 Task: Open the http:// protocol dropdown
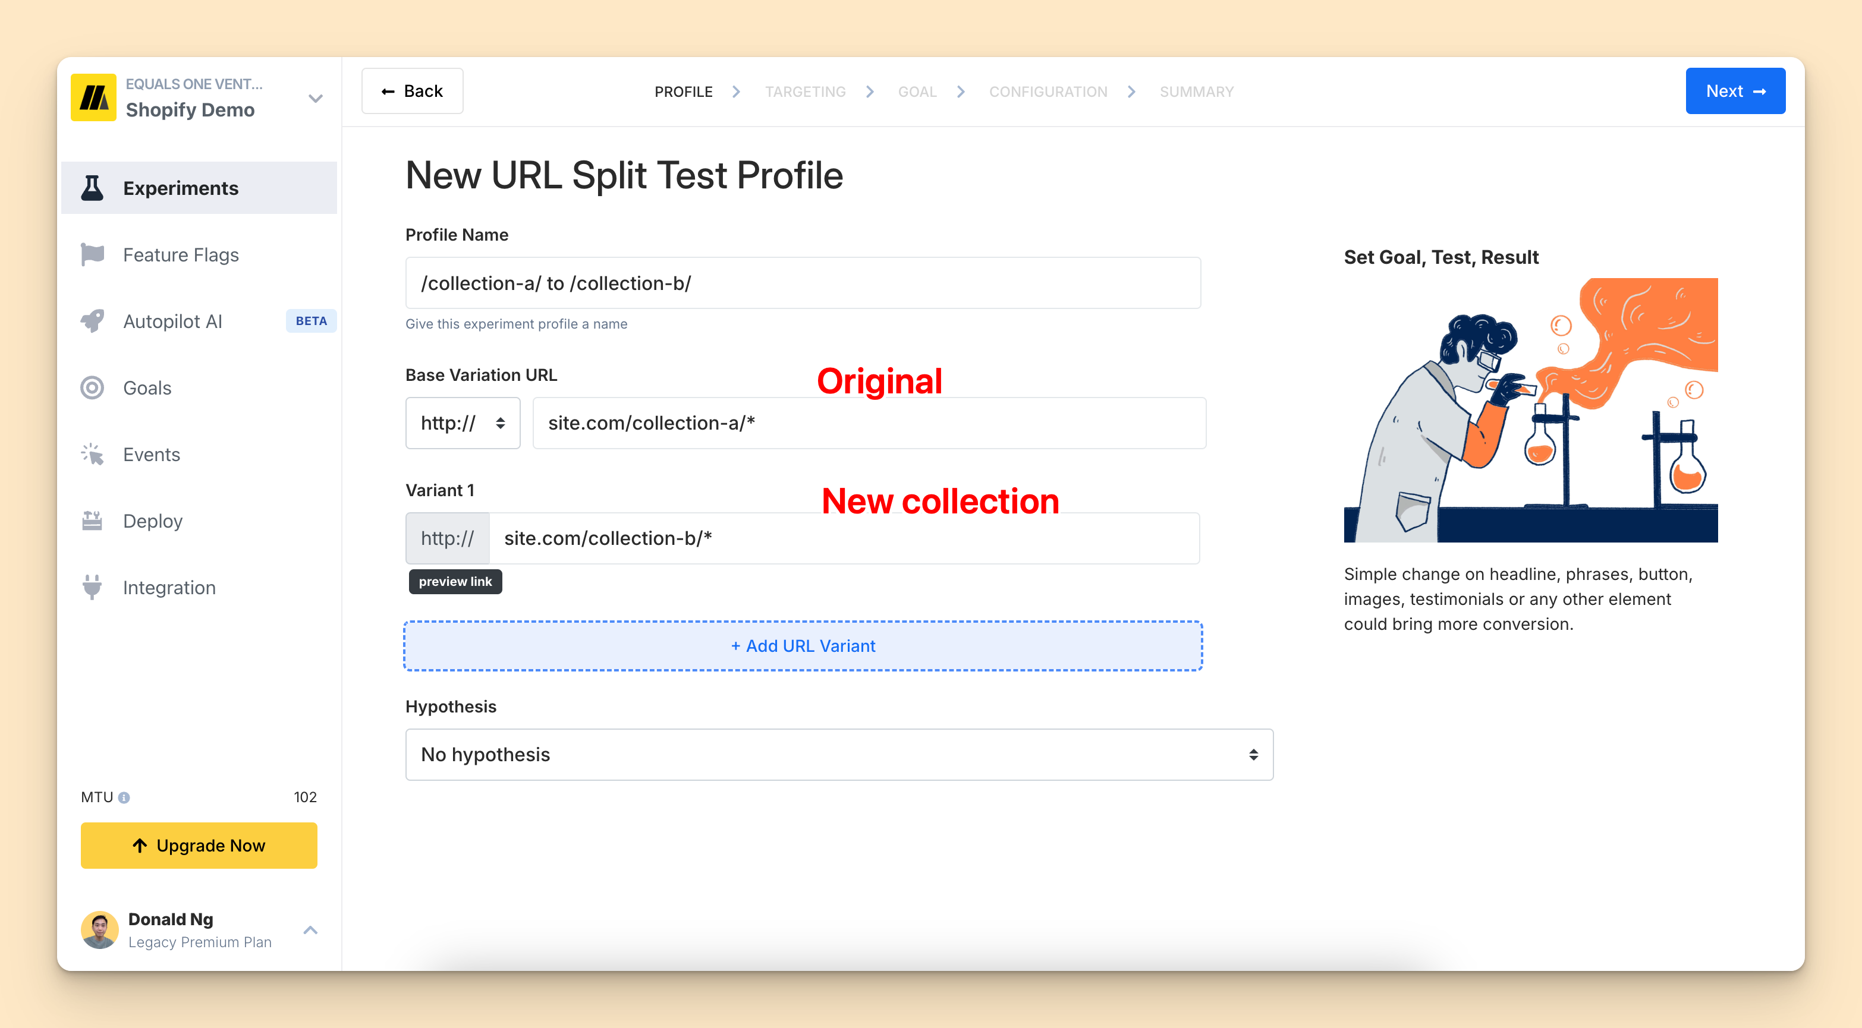[463, 422]
